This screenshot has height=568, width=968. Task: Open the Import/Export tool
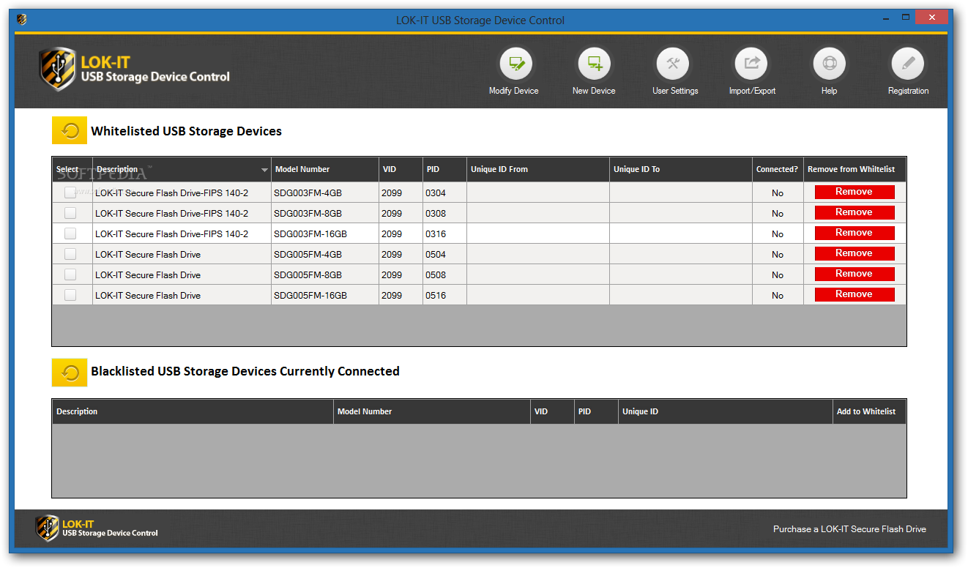[752, 64]
